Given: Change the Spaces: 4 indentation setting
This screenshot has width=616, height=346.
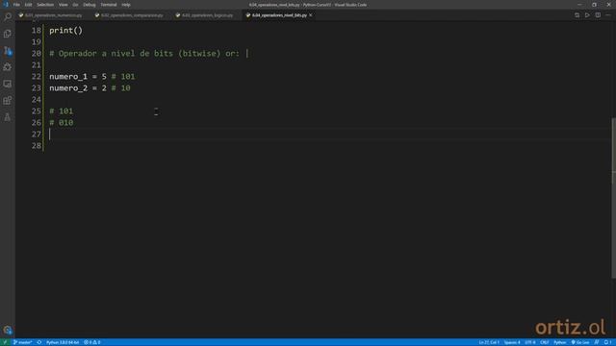Looking at the screenshot, I should pos(512,342).
